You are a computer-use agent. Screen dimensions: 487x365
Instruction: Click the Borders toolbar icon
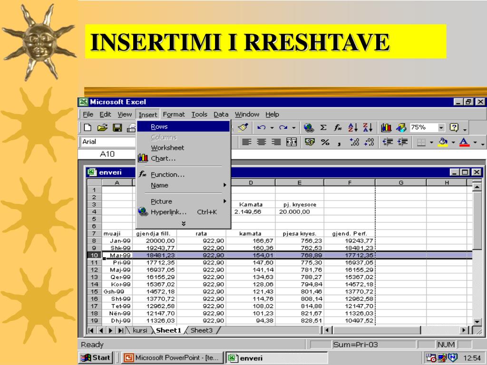(421, 142)
